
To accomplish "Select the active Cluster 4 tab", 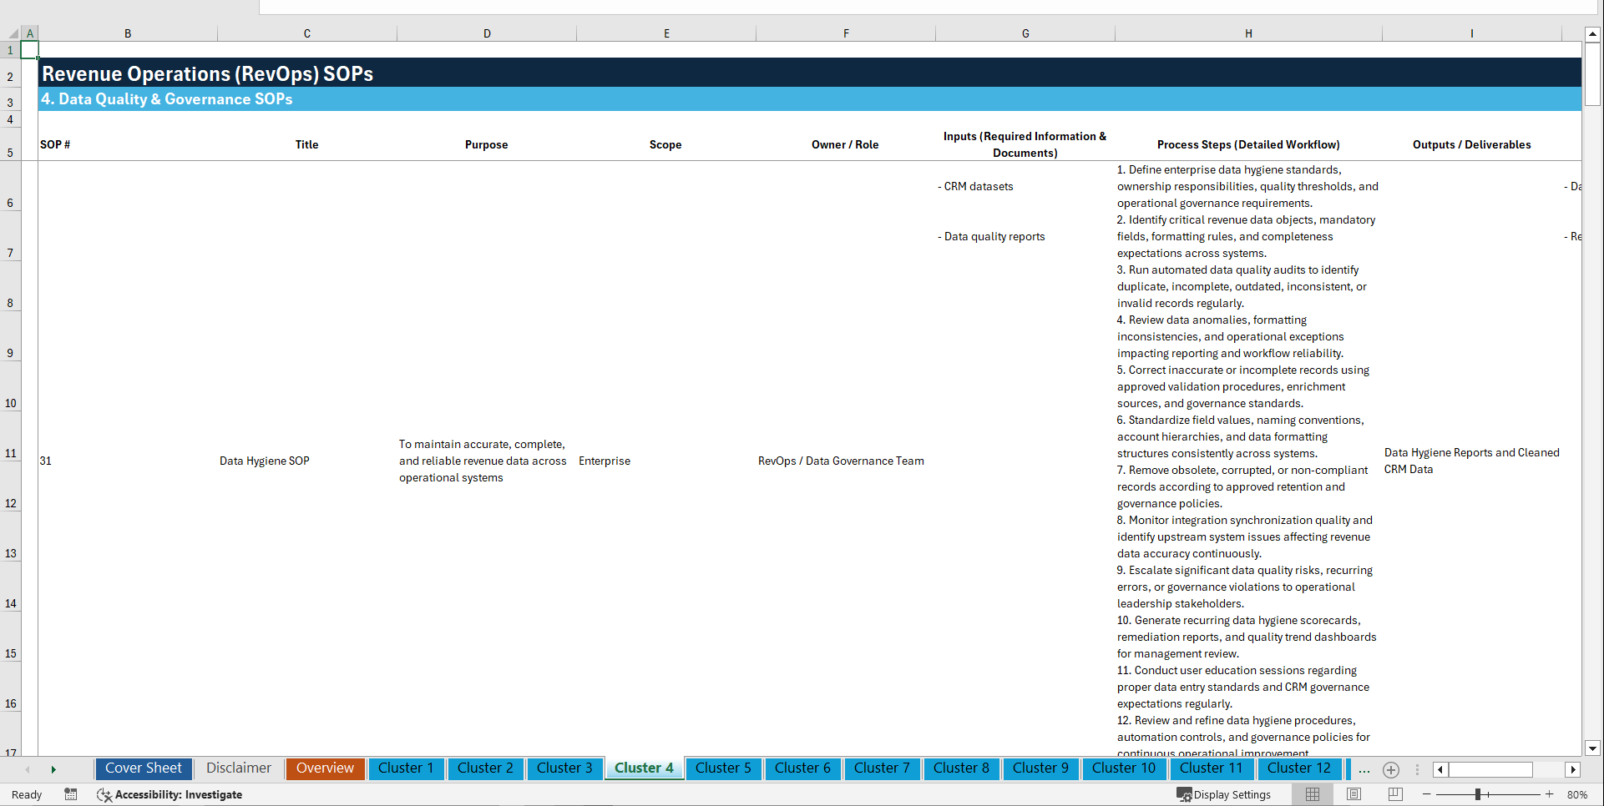I will [644, 768].
